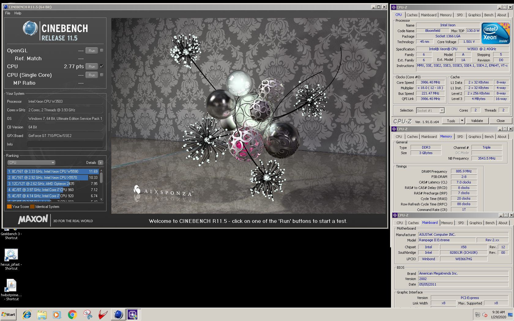Viewport: 514px width, 321px height.
Task: Select ranking entry AMD Opteron 2435
Action: [x=53, y=184]
